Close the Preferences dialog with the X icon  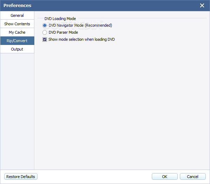coord(202,6)
